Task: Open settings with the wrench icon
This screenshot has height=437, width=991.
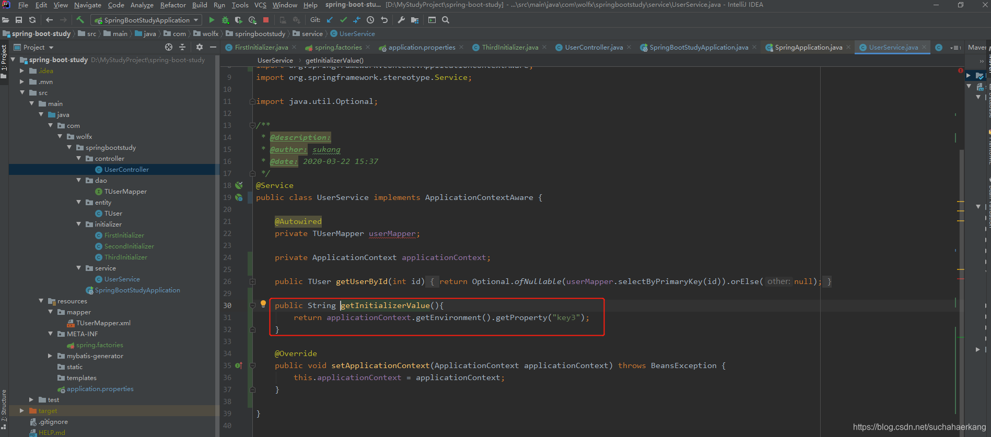Action: coord(401,20)
